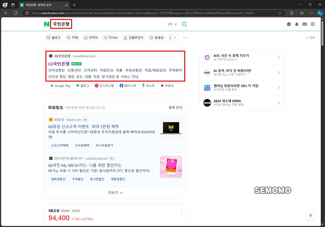Click the green search magnifier icon
Image resolution: width=325 pixels, height=227 pixels.
tap(184, 24)
